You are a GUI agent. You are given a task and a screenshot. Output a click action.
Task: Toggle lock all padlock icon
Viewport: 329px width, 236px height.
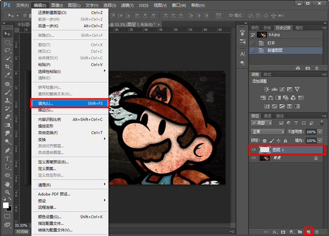tap(285, 140)
